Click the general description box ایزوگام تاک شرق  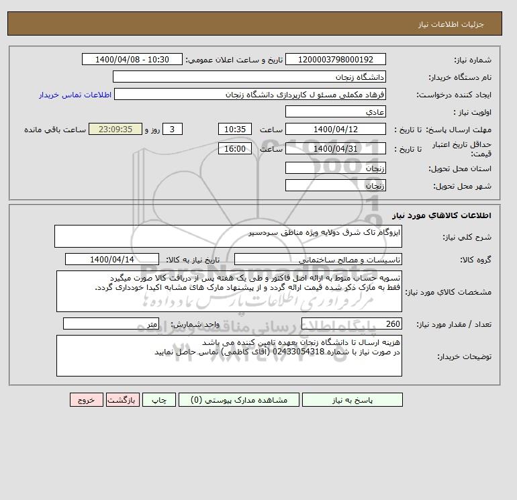pyautogui.click(x=228, y=236)
